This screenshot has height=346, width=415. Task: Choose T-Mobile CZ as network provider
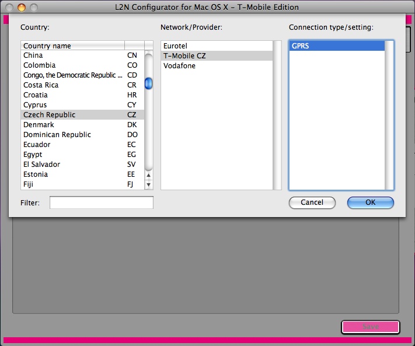[x=217, y=56]
